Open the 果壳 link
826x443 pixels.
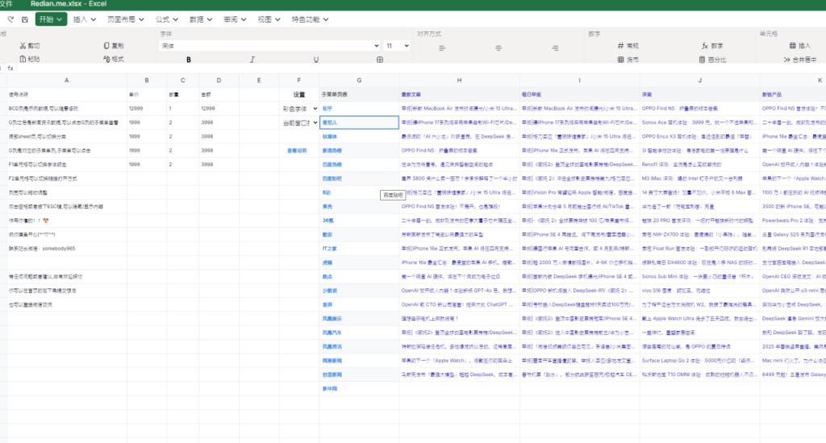tap(327, 206)
